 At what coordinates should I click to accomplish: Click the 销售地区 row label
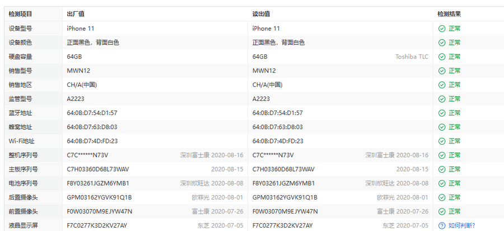pos(20,85)
